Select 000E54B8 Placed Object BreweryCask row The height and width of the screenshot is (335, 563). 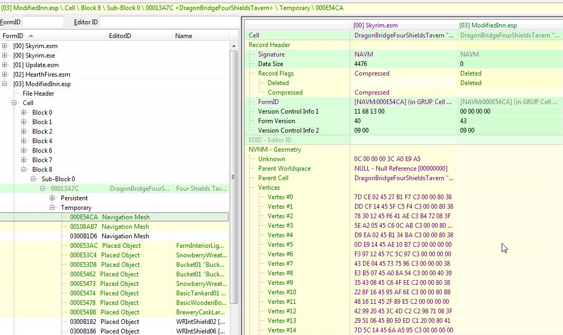click(x=114, y=312)
